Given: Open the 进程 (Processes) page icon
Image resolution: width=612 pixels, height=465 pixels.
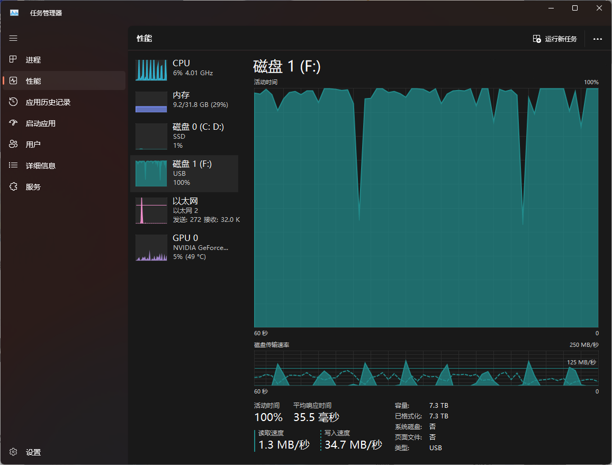Looking at the screenshot, I should click(14, 60).
